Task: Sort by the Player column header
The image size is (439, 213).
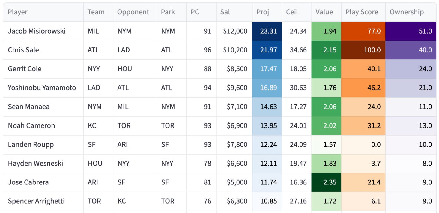Action: [x=43, y=12]
